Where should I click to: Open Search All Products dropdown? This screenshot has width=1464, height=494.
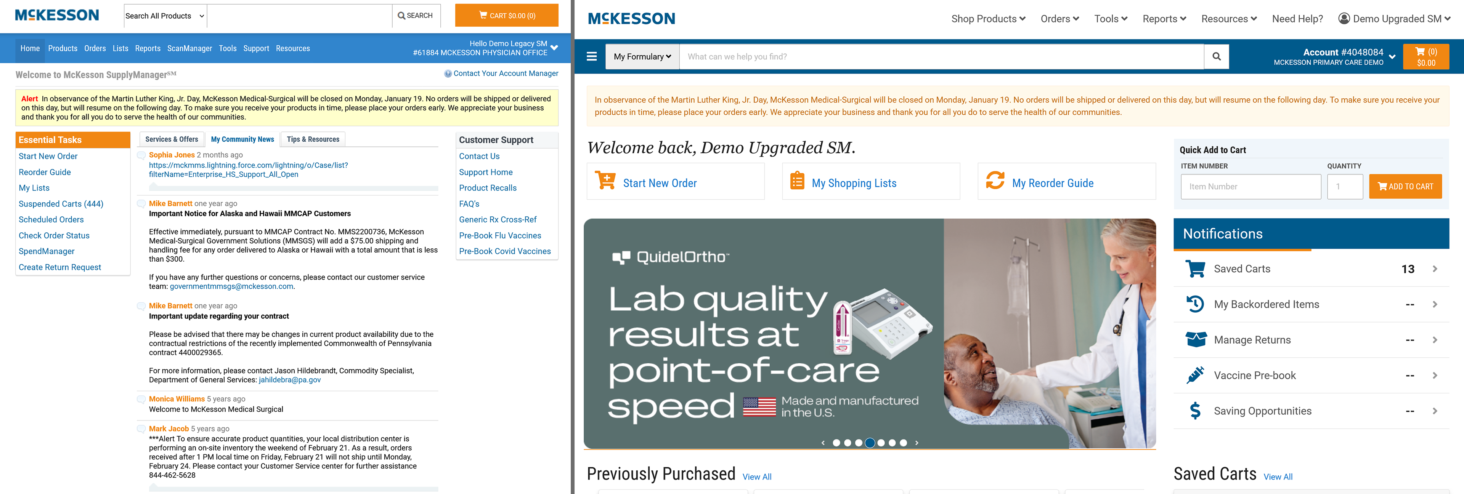[165, 16]
